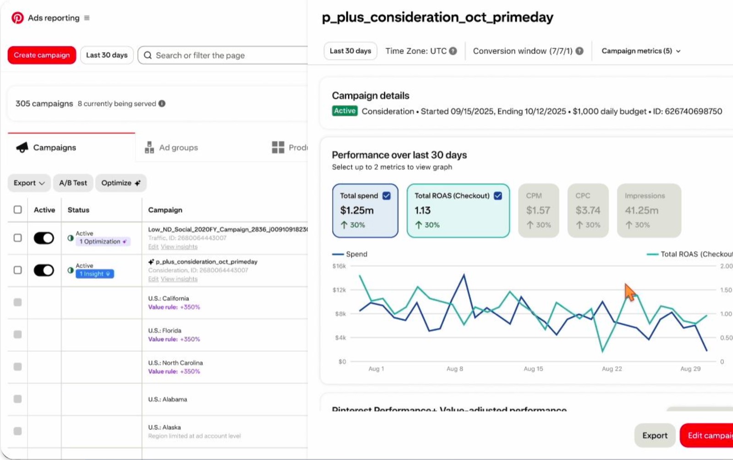Click the Total ROAS up-arrow trend icon
This screenshot has width=733, height=460.
coord(418,225)
